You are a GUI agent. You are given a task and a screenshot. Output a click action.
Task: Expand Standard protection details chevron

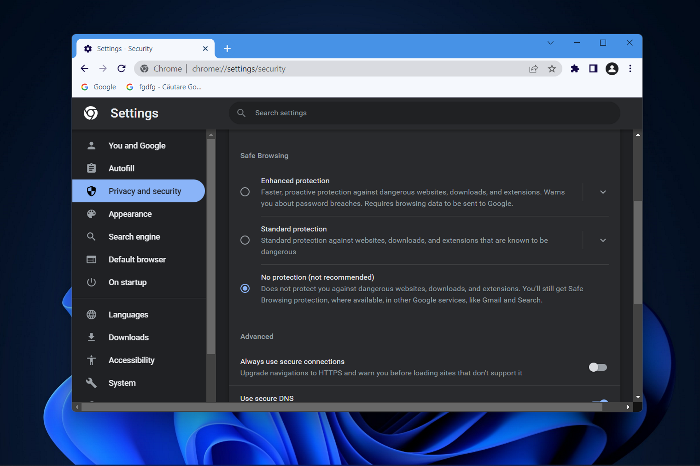(x=603, y=240)
